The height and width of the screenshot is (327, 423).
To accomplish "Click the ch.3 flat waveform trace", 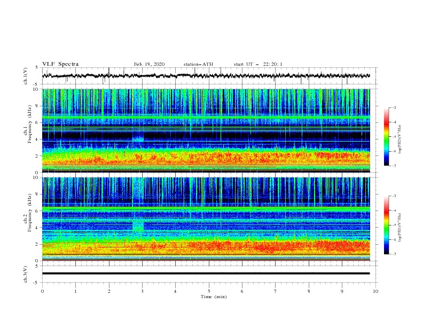I will click(206, 274).
